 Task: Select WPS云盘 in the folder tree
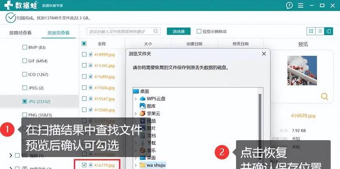[x=156, y=98]
